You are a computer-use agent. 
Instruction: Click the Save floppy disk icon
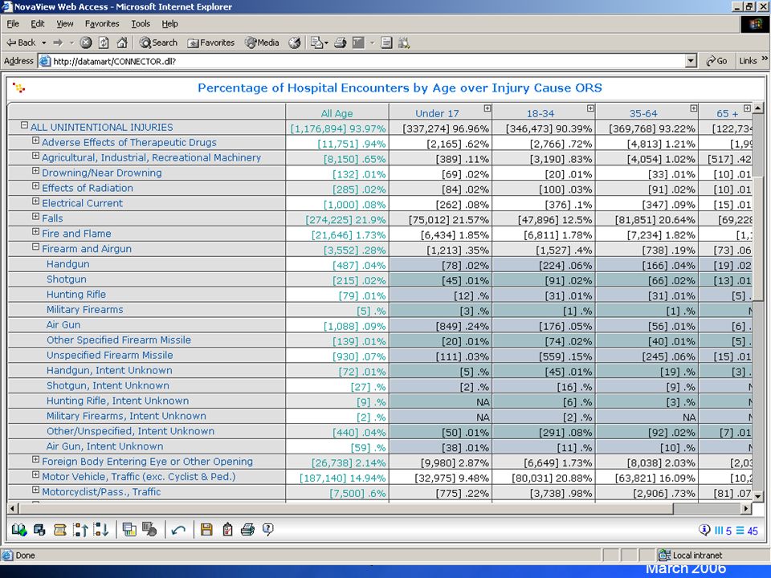click(x=206, y=529)
